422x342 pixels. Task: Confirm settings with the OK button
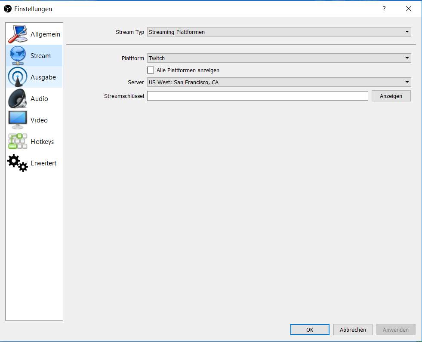[310, 330]
